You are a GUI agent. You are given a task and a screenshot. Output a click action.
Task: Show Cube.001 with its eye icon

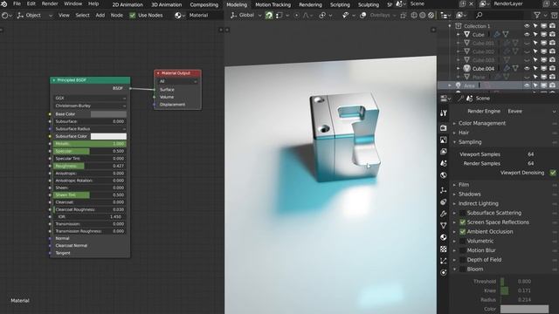[x=527, y=43]
